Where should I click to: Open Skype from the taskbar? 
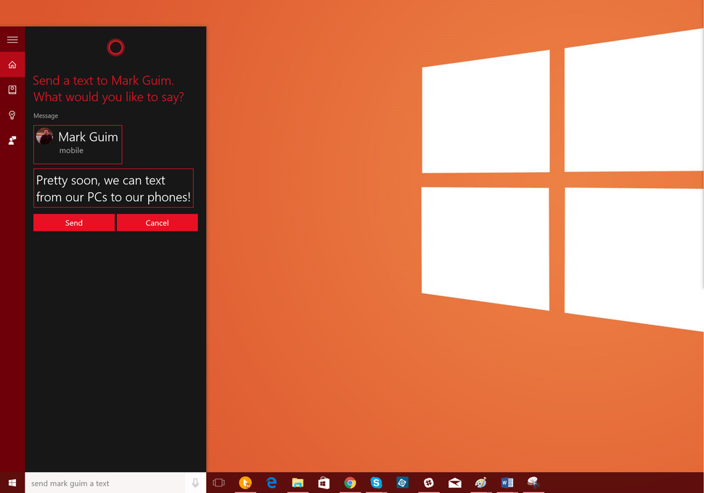376,482
